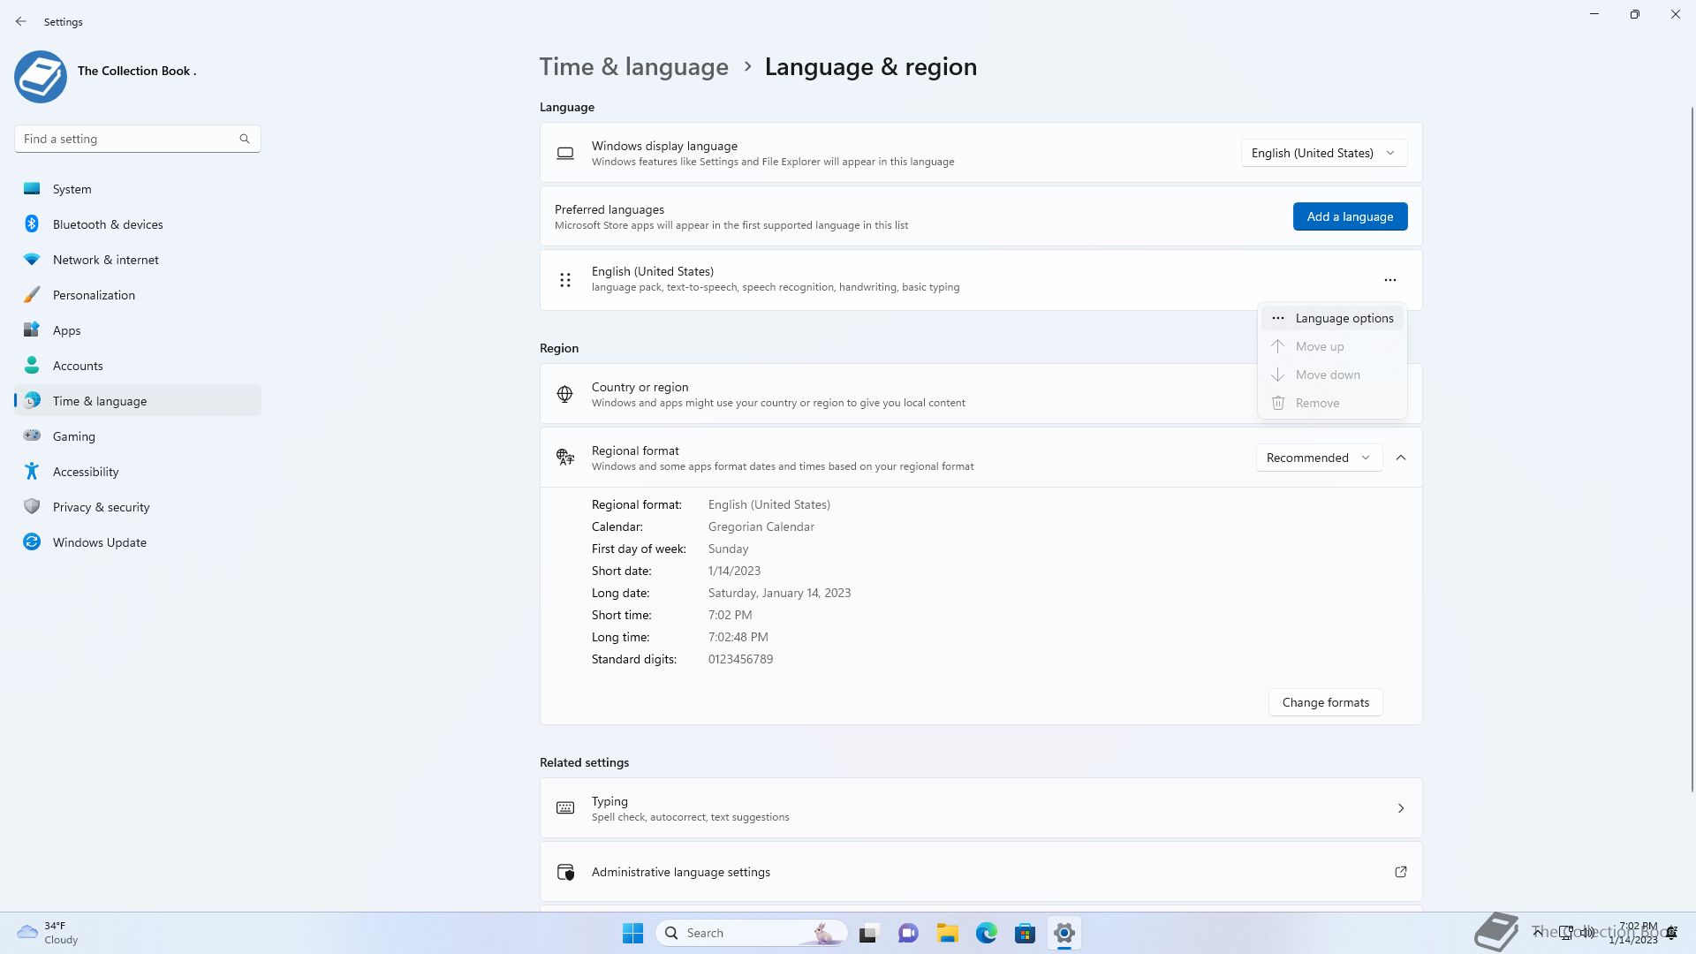Collapse the Regional format section
The image size is (1696, 954).
click(x=1400, y=458)
